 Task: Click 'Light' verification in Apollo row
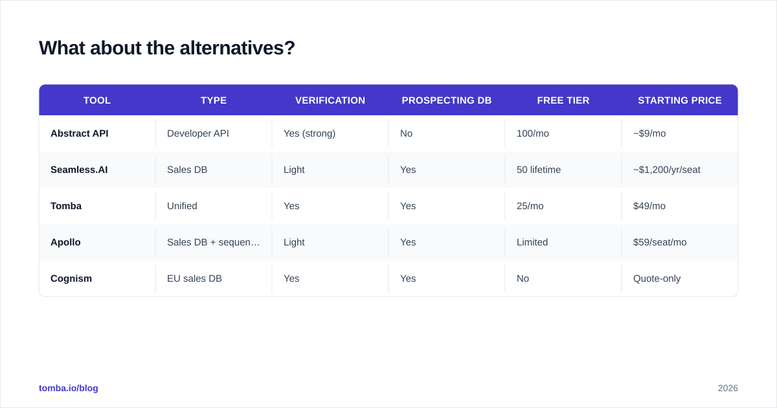click(x=330, y=242)
